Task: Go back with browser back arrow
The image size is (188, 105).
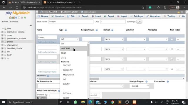Action: (4, 7)
